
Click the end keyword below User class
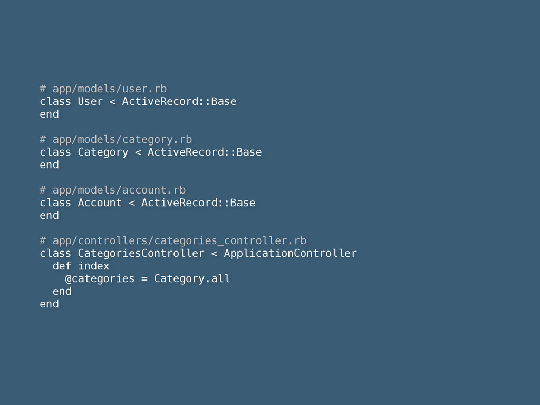[49, 114]
